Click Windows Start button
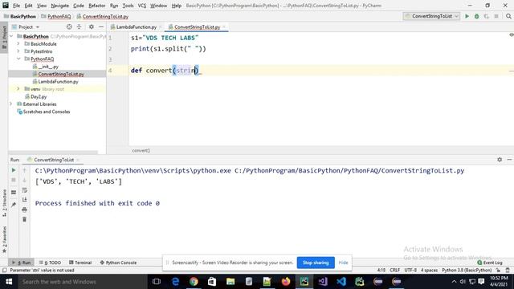Viewport: 514px width, 289px height. pyautogui.click(x=9, y=282)
